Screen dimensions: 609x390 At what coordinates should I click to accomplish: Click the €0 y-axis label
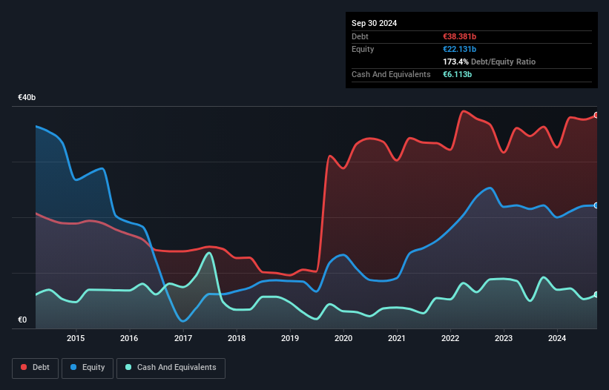(x=22, y=320)
